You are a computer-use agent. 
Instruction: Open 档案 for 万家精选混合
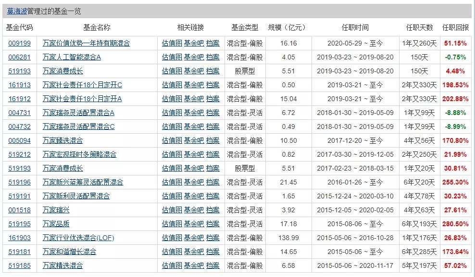click(x=212, y=265)
